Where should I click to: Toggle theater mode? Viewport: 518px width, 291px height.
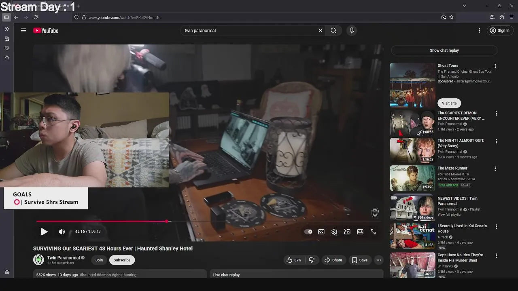click(360, 232)
